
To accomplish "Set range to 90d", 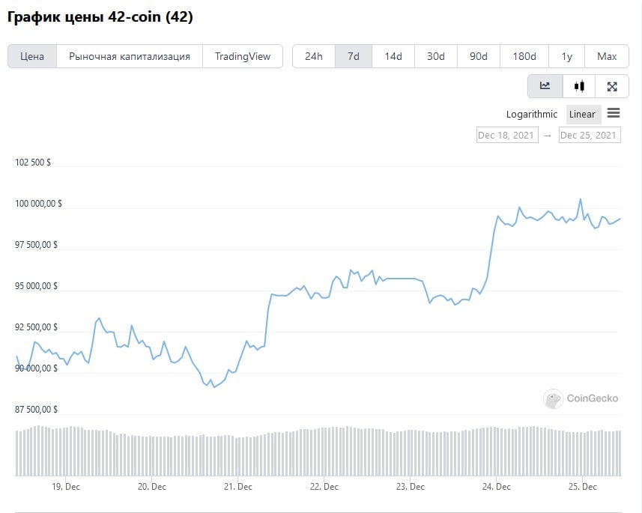I will pos(479,56).
